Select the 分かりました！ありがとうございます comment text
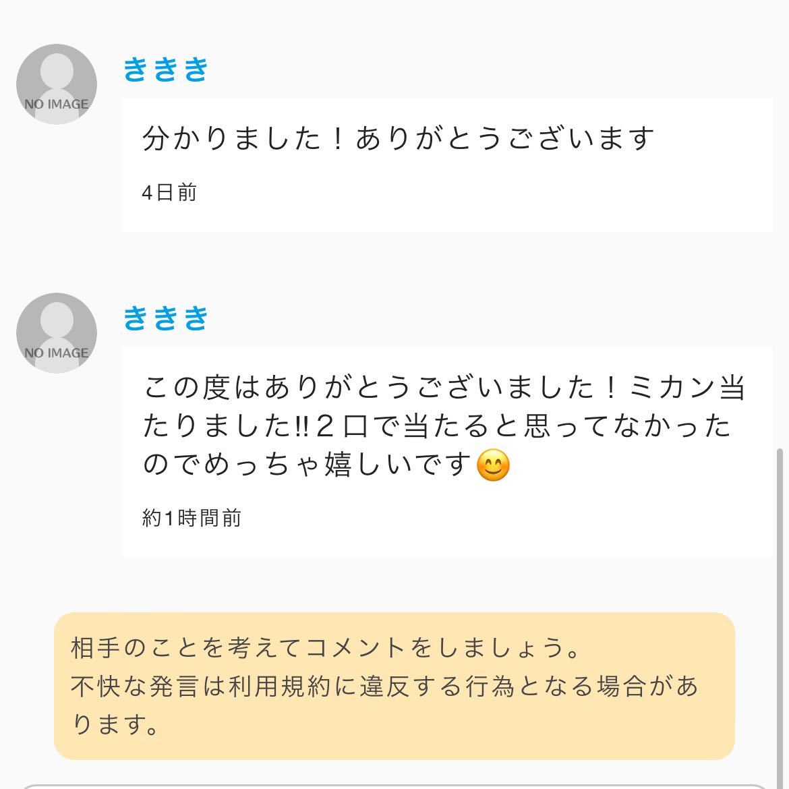This screenshot has width=789, height=789. [x=398, y=139]
